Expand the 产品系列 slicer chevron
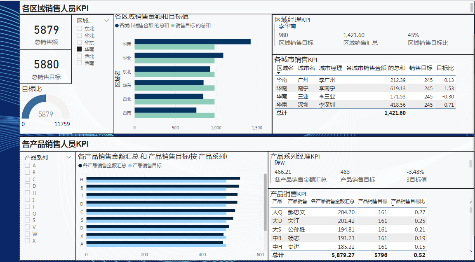Screen dimensions: 475x262 pyautogui.click(x=69, y=157)
